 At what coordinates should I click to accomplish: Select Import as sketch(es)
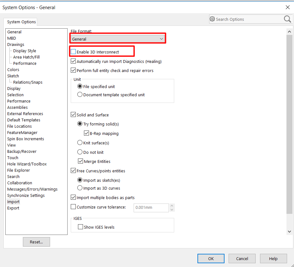pos(80,180)
